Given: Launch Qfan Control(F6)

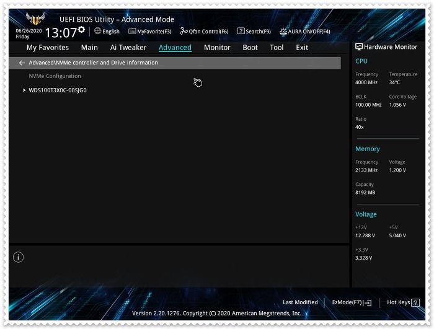Looking at the screenshot, I should click(204, 31).
